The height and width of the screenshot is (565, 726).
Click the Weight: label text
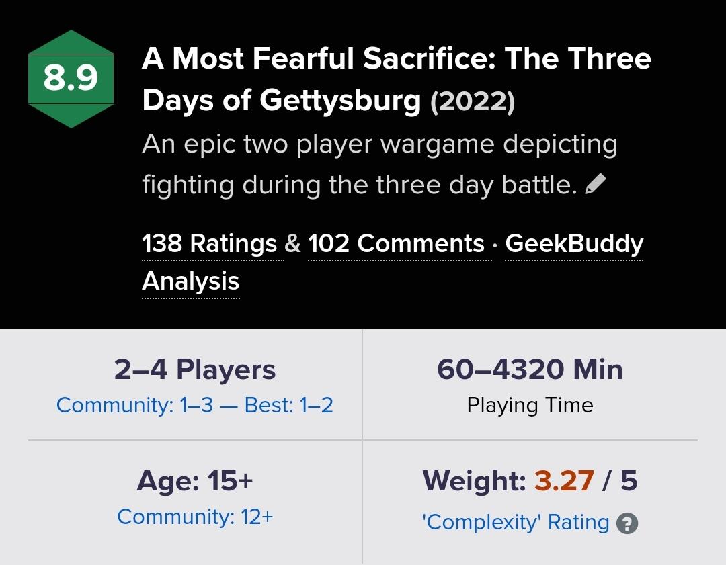[474, 481]
